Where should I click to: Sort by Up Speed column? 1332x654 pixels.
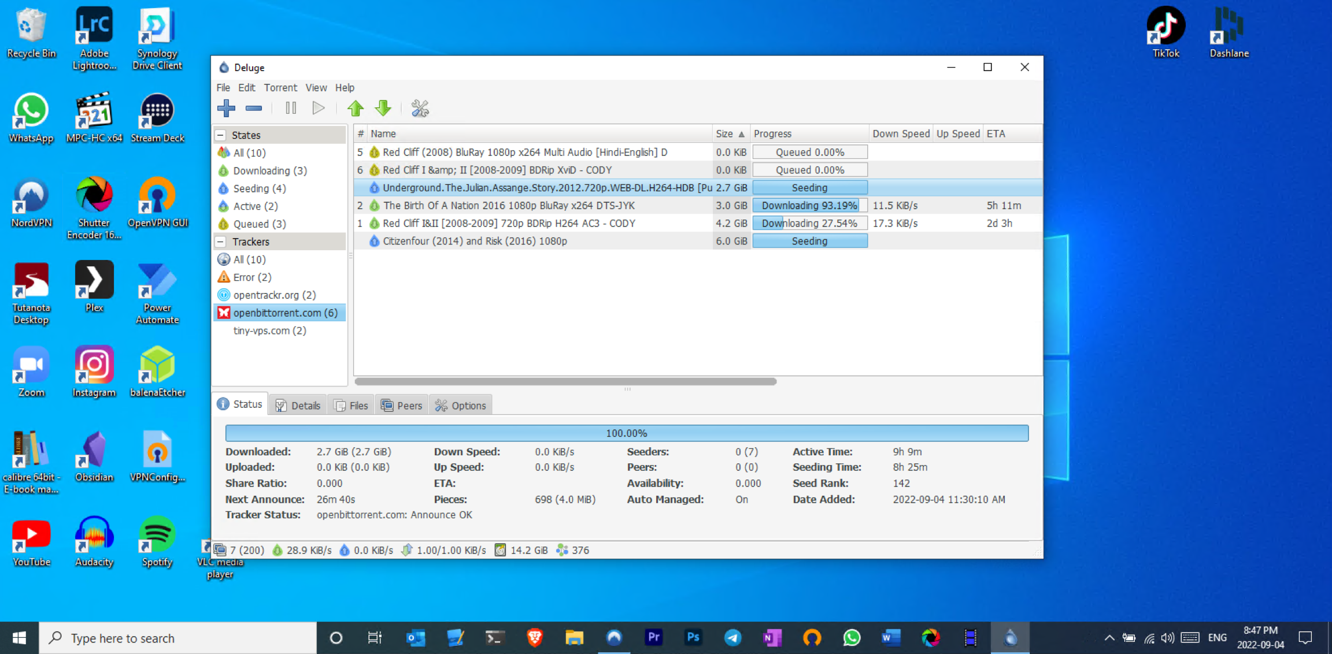coord(958,134)
